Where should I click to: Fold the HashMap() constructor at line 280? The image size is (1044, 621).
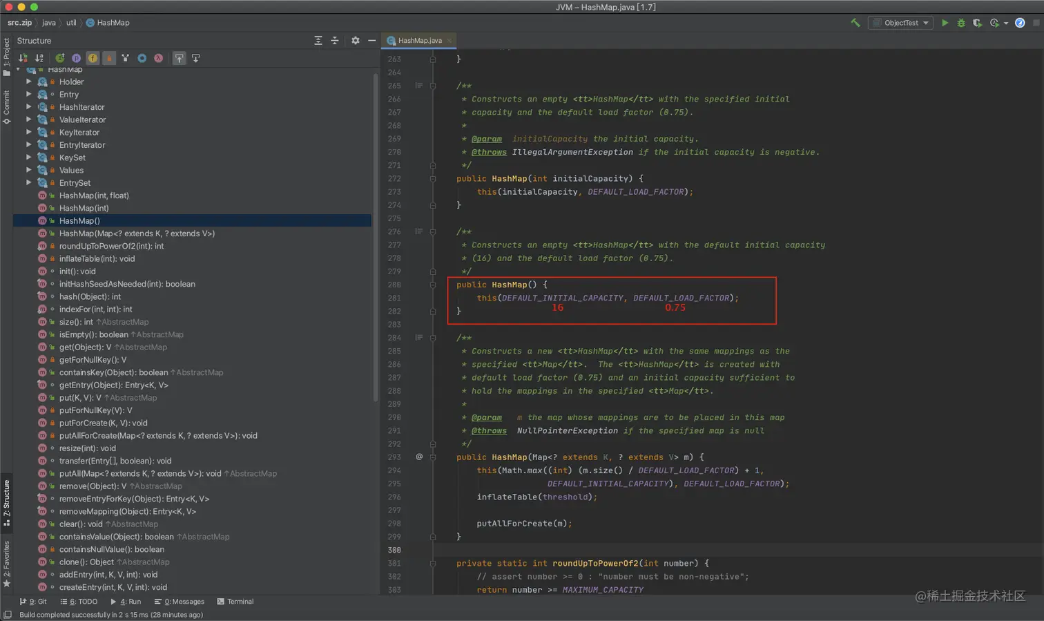(x=433, y=285)
